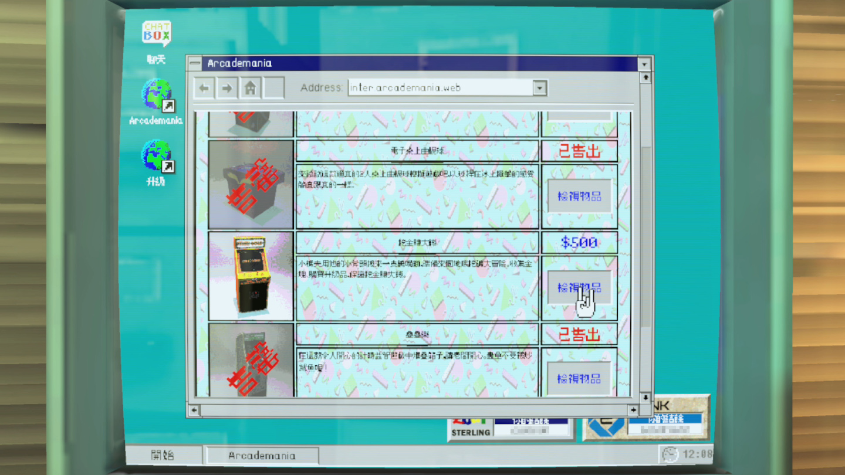Click the browser forward arrow button
845x475 pixels.
(227, 89)
